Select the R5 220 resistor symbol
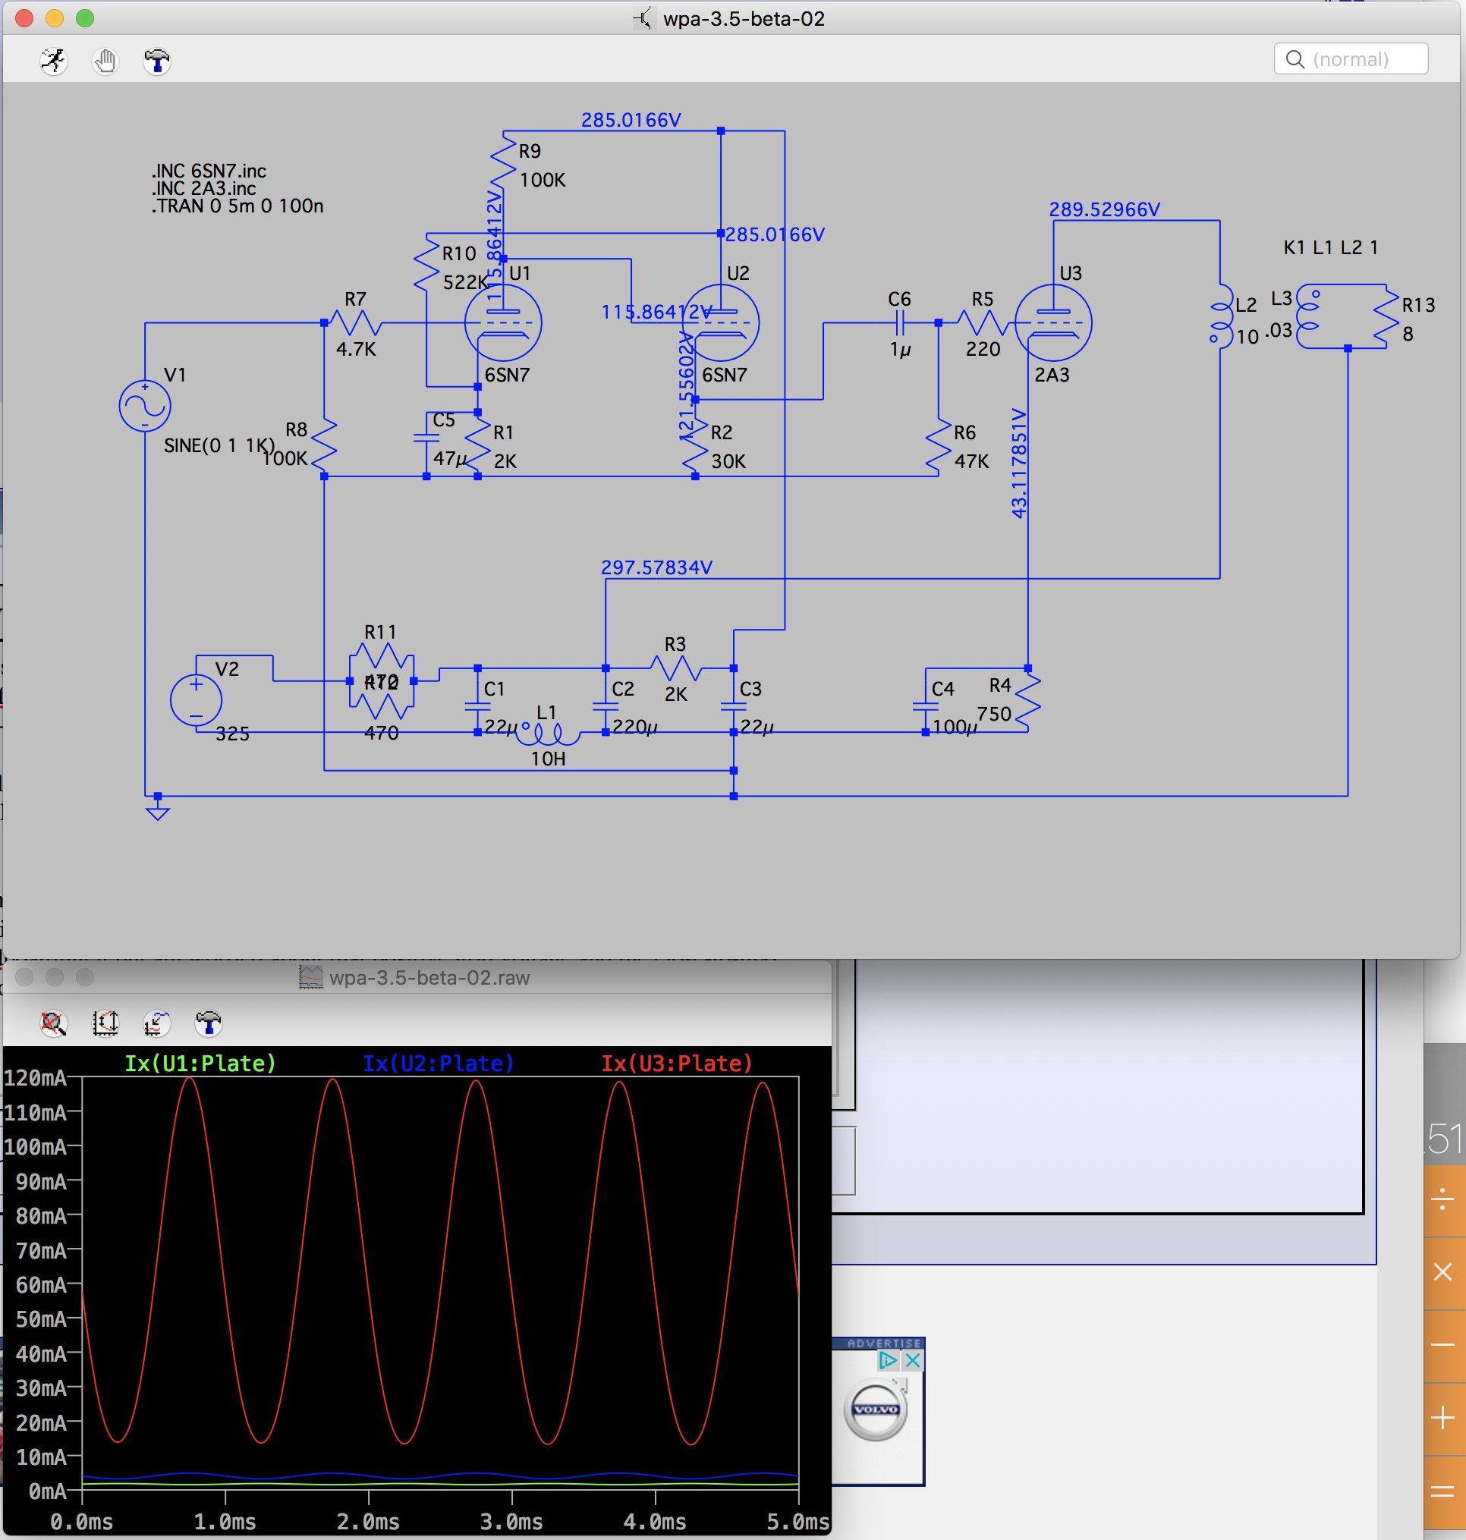The width and height of the screenshot is (1466, 1540). coord(983,322)
